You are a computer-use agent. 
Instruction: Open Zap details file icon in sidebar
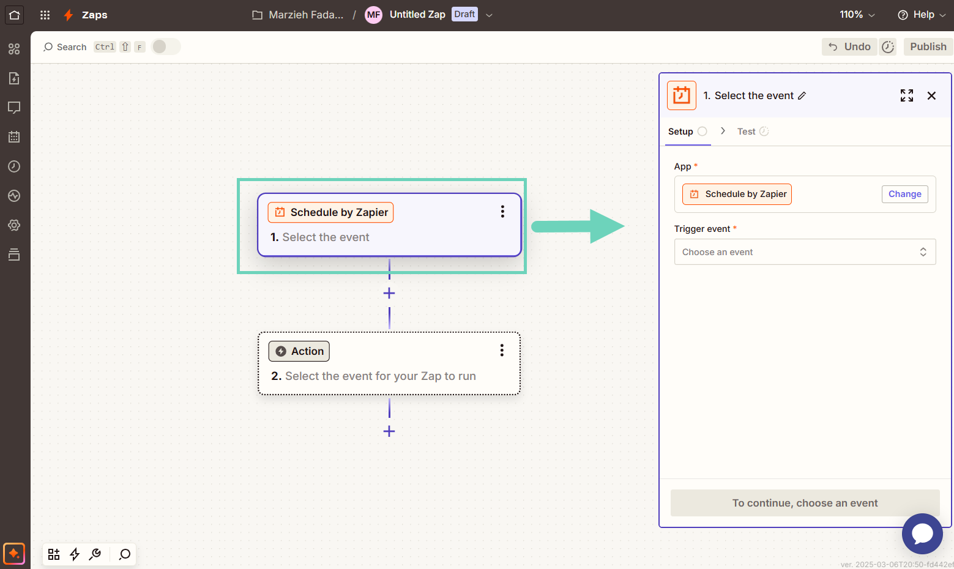[x=14, y=78]
